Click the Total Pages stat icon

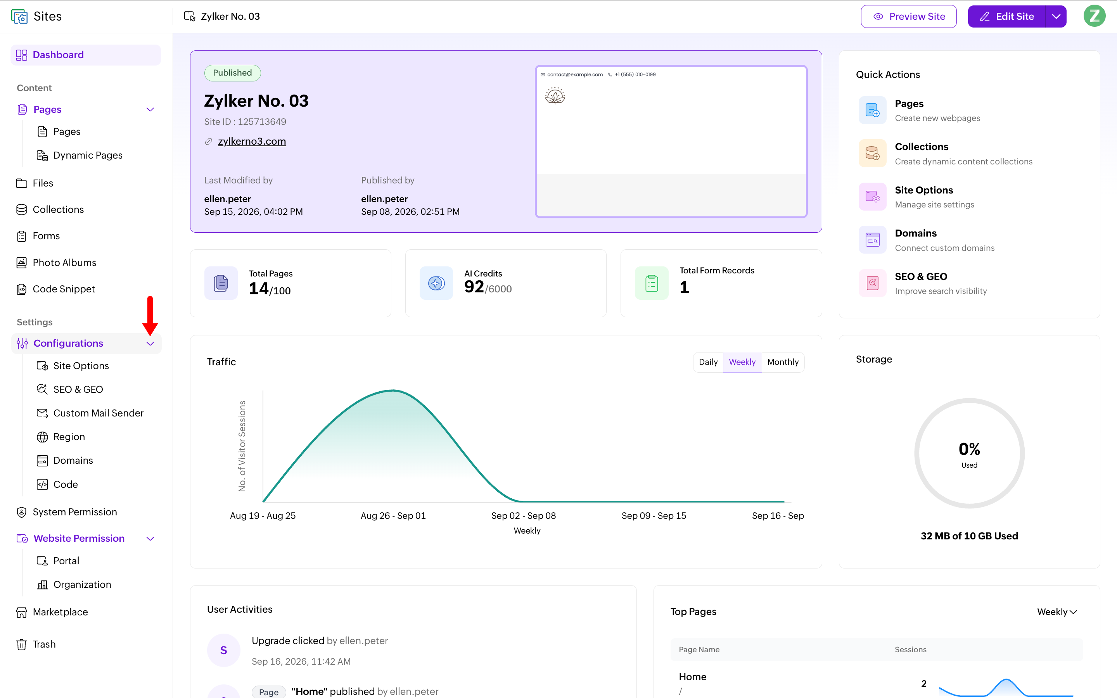(x=221, y=283)
